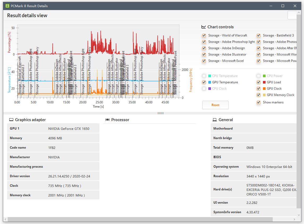The image size is (304, 224).
Task: Click the blue GPU Temperature color swatch
Action: pos(210,82)
